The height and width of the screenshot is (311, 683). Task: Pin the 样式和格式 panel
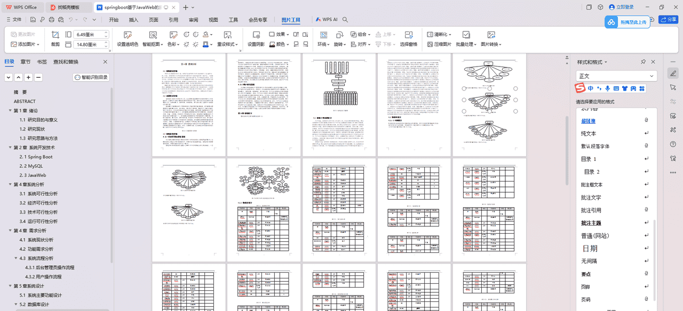coord(643,61)
